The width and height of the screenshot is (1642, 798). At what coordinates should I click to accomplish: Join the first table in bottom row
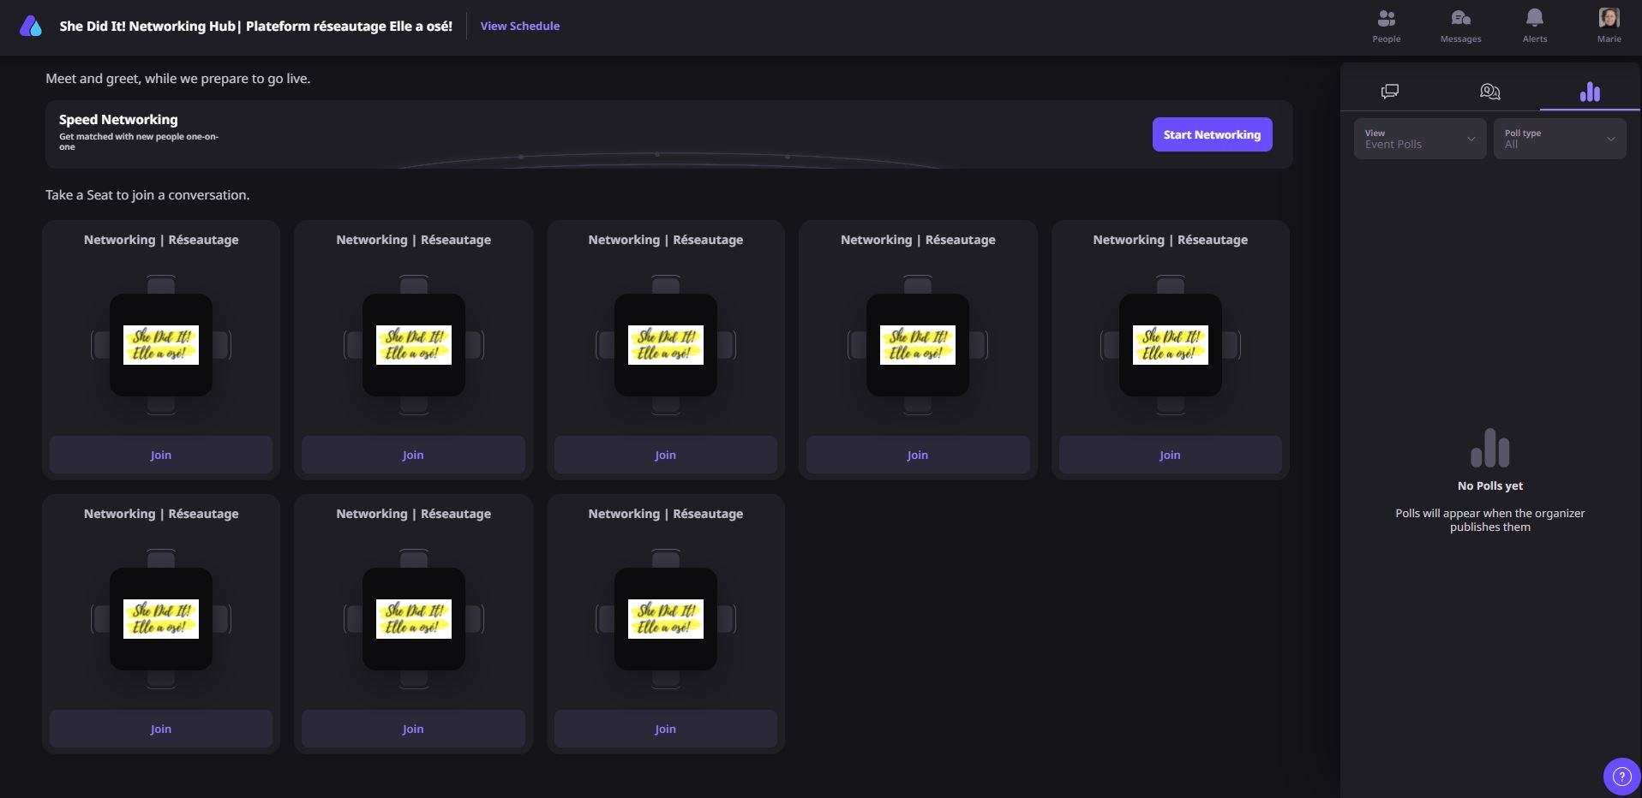click(161, 729)
